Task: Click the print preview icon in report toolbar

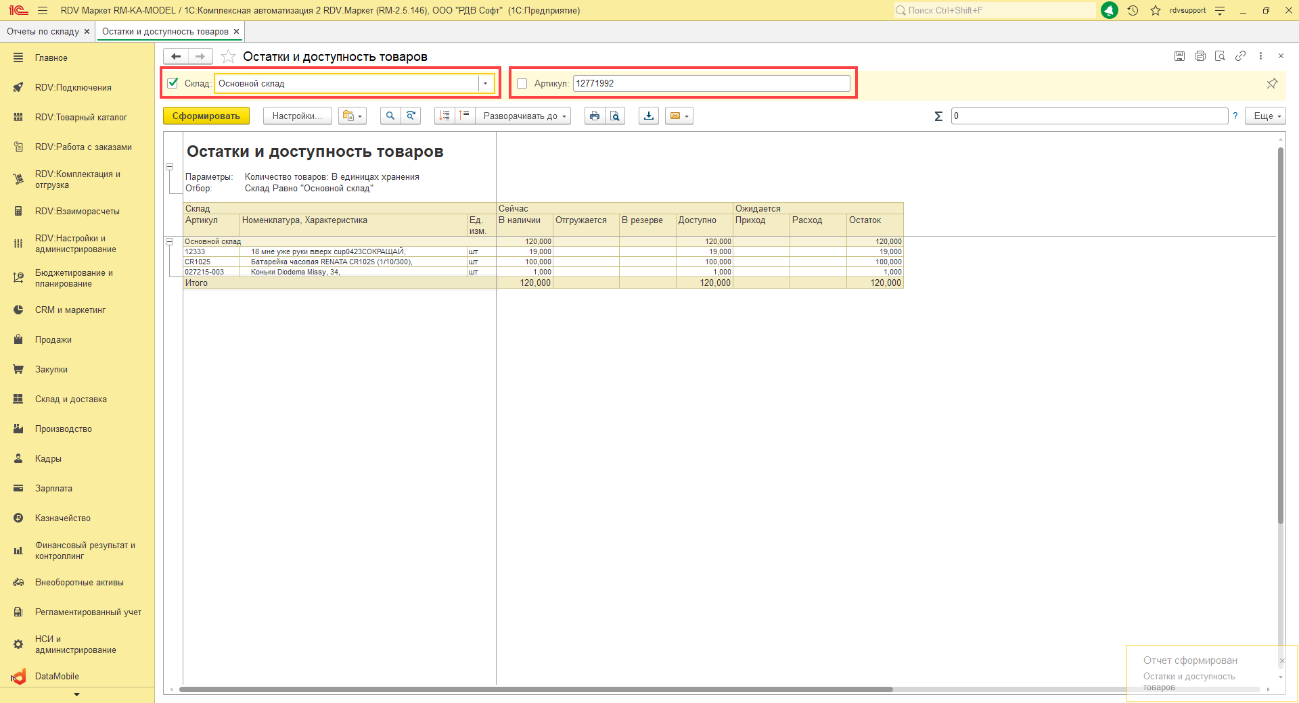Action: [614, 116]
